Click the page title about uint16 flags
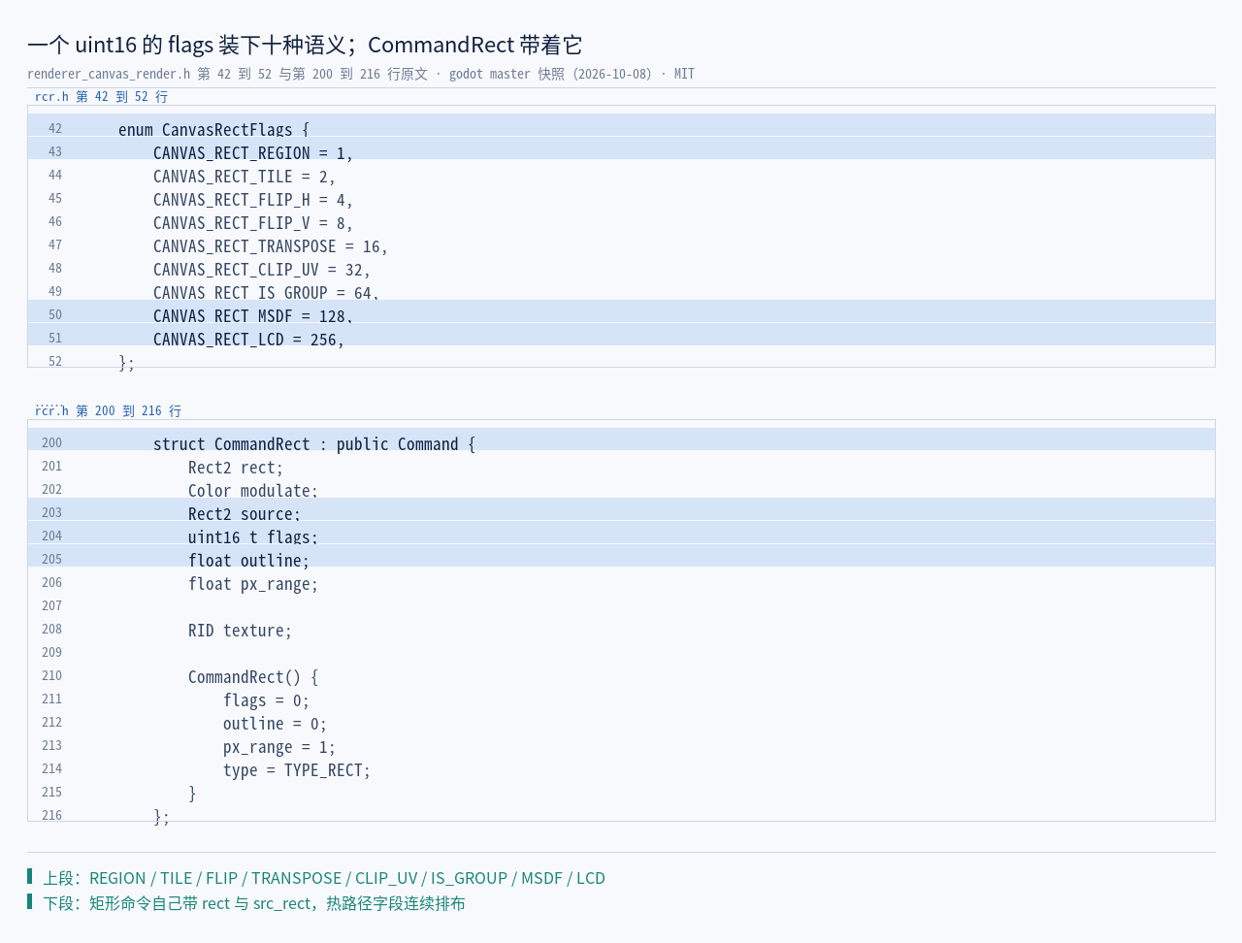The width and height of the screenshot is (1242, 943). (305, 45)
